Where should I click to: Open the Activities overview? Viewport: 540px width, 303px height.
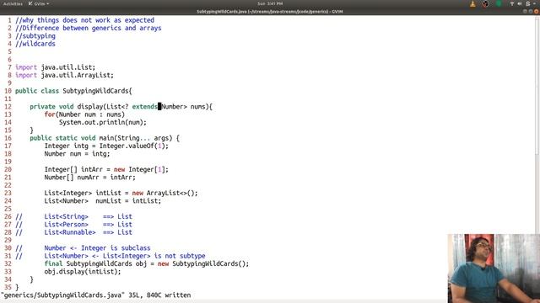13,3
